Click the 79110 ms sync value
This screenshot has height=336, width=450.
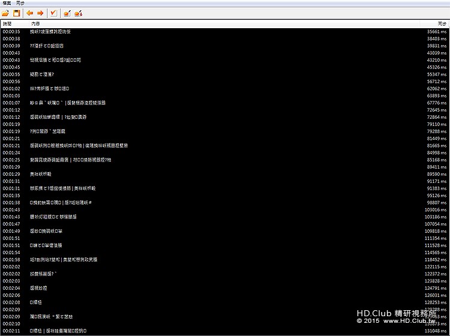point(437,124)
